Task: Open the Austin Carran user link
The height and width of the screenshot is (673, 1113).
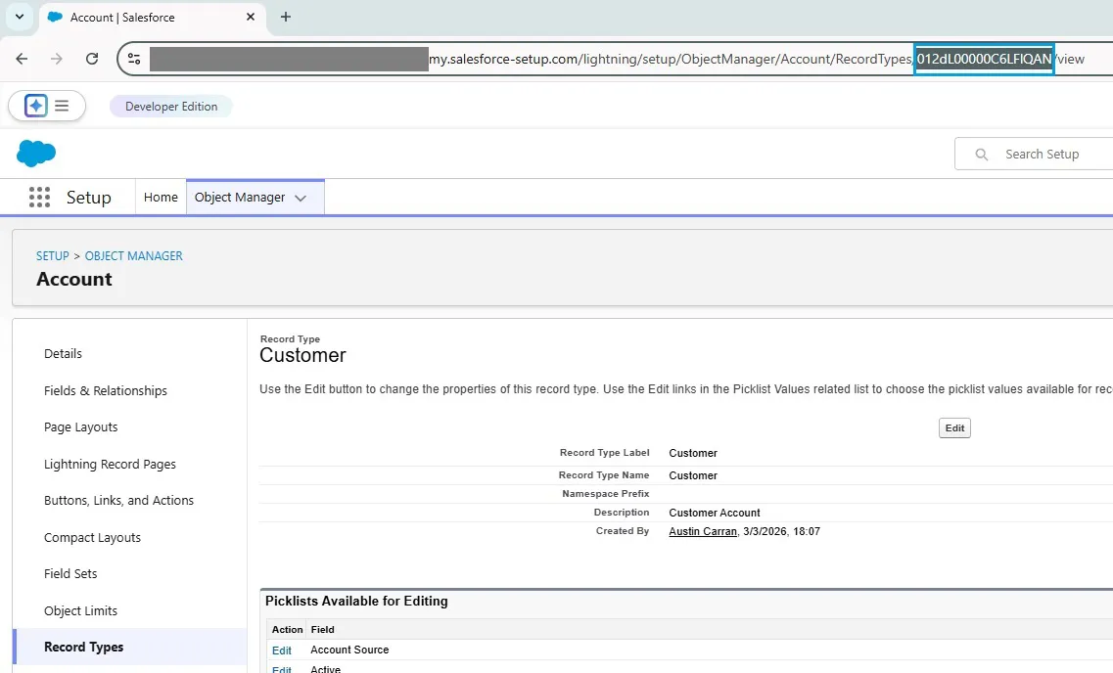Action: point(703,531)
